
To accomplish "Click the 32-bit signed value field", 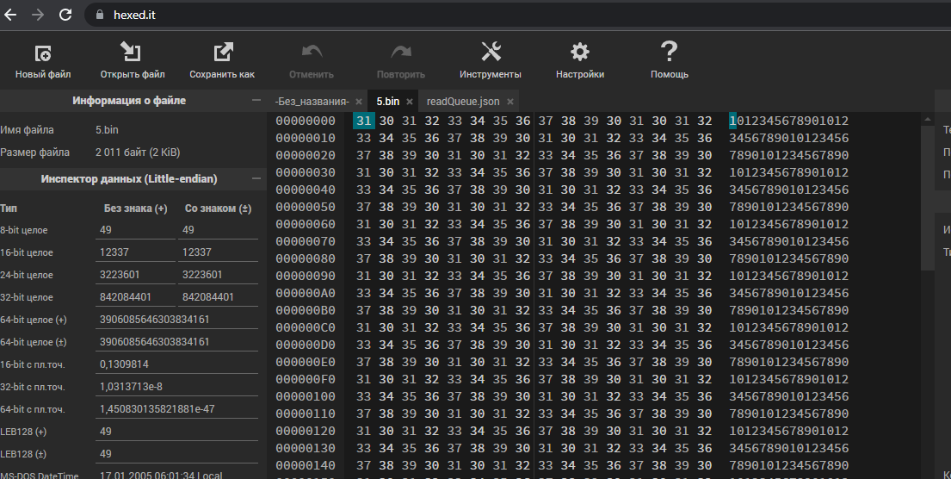I will pyautogui.click(x=218, y=297).
